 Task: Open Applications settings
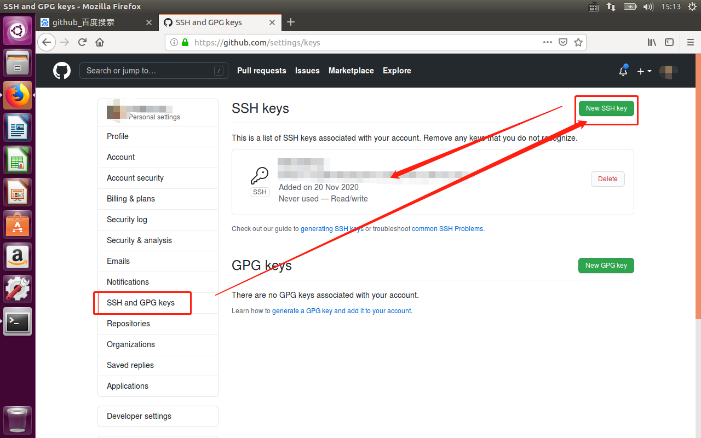click(158, 386)
